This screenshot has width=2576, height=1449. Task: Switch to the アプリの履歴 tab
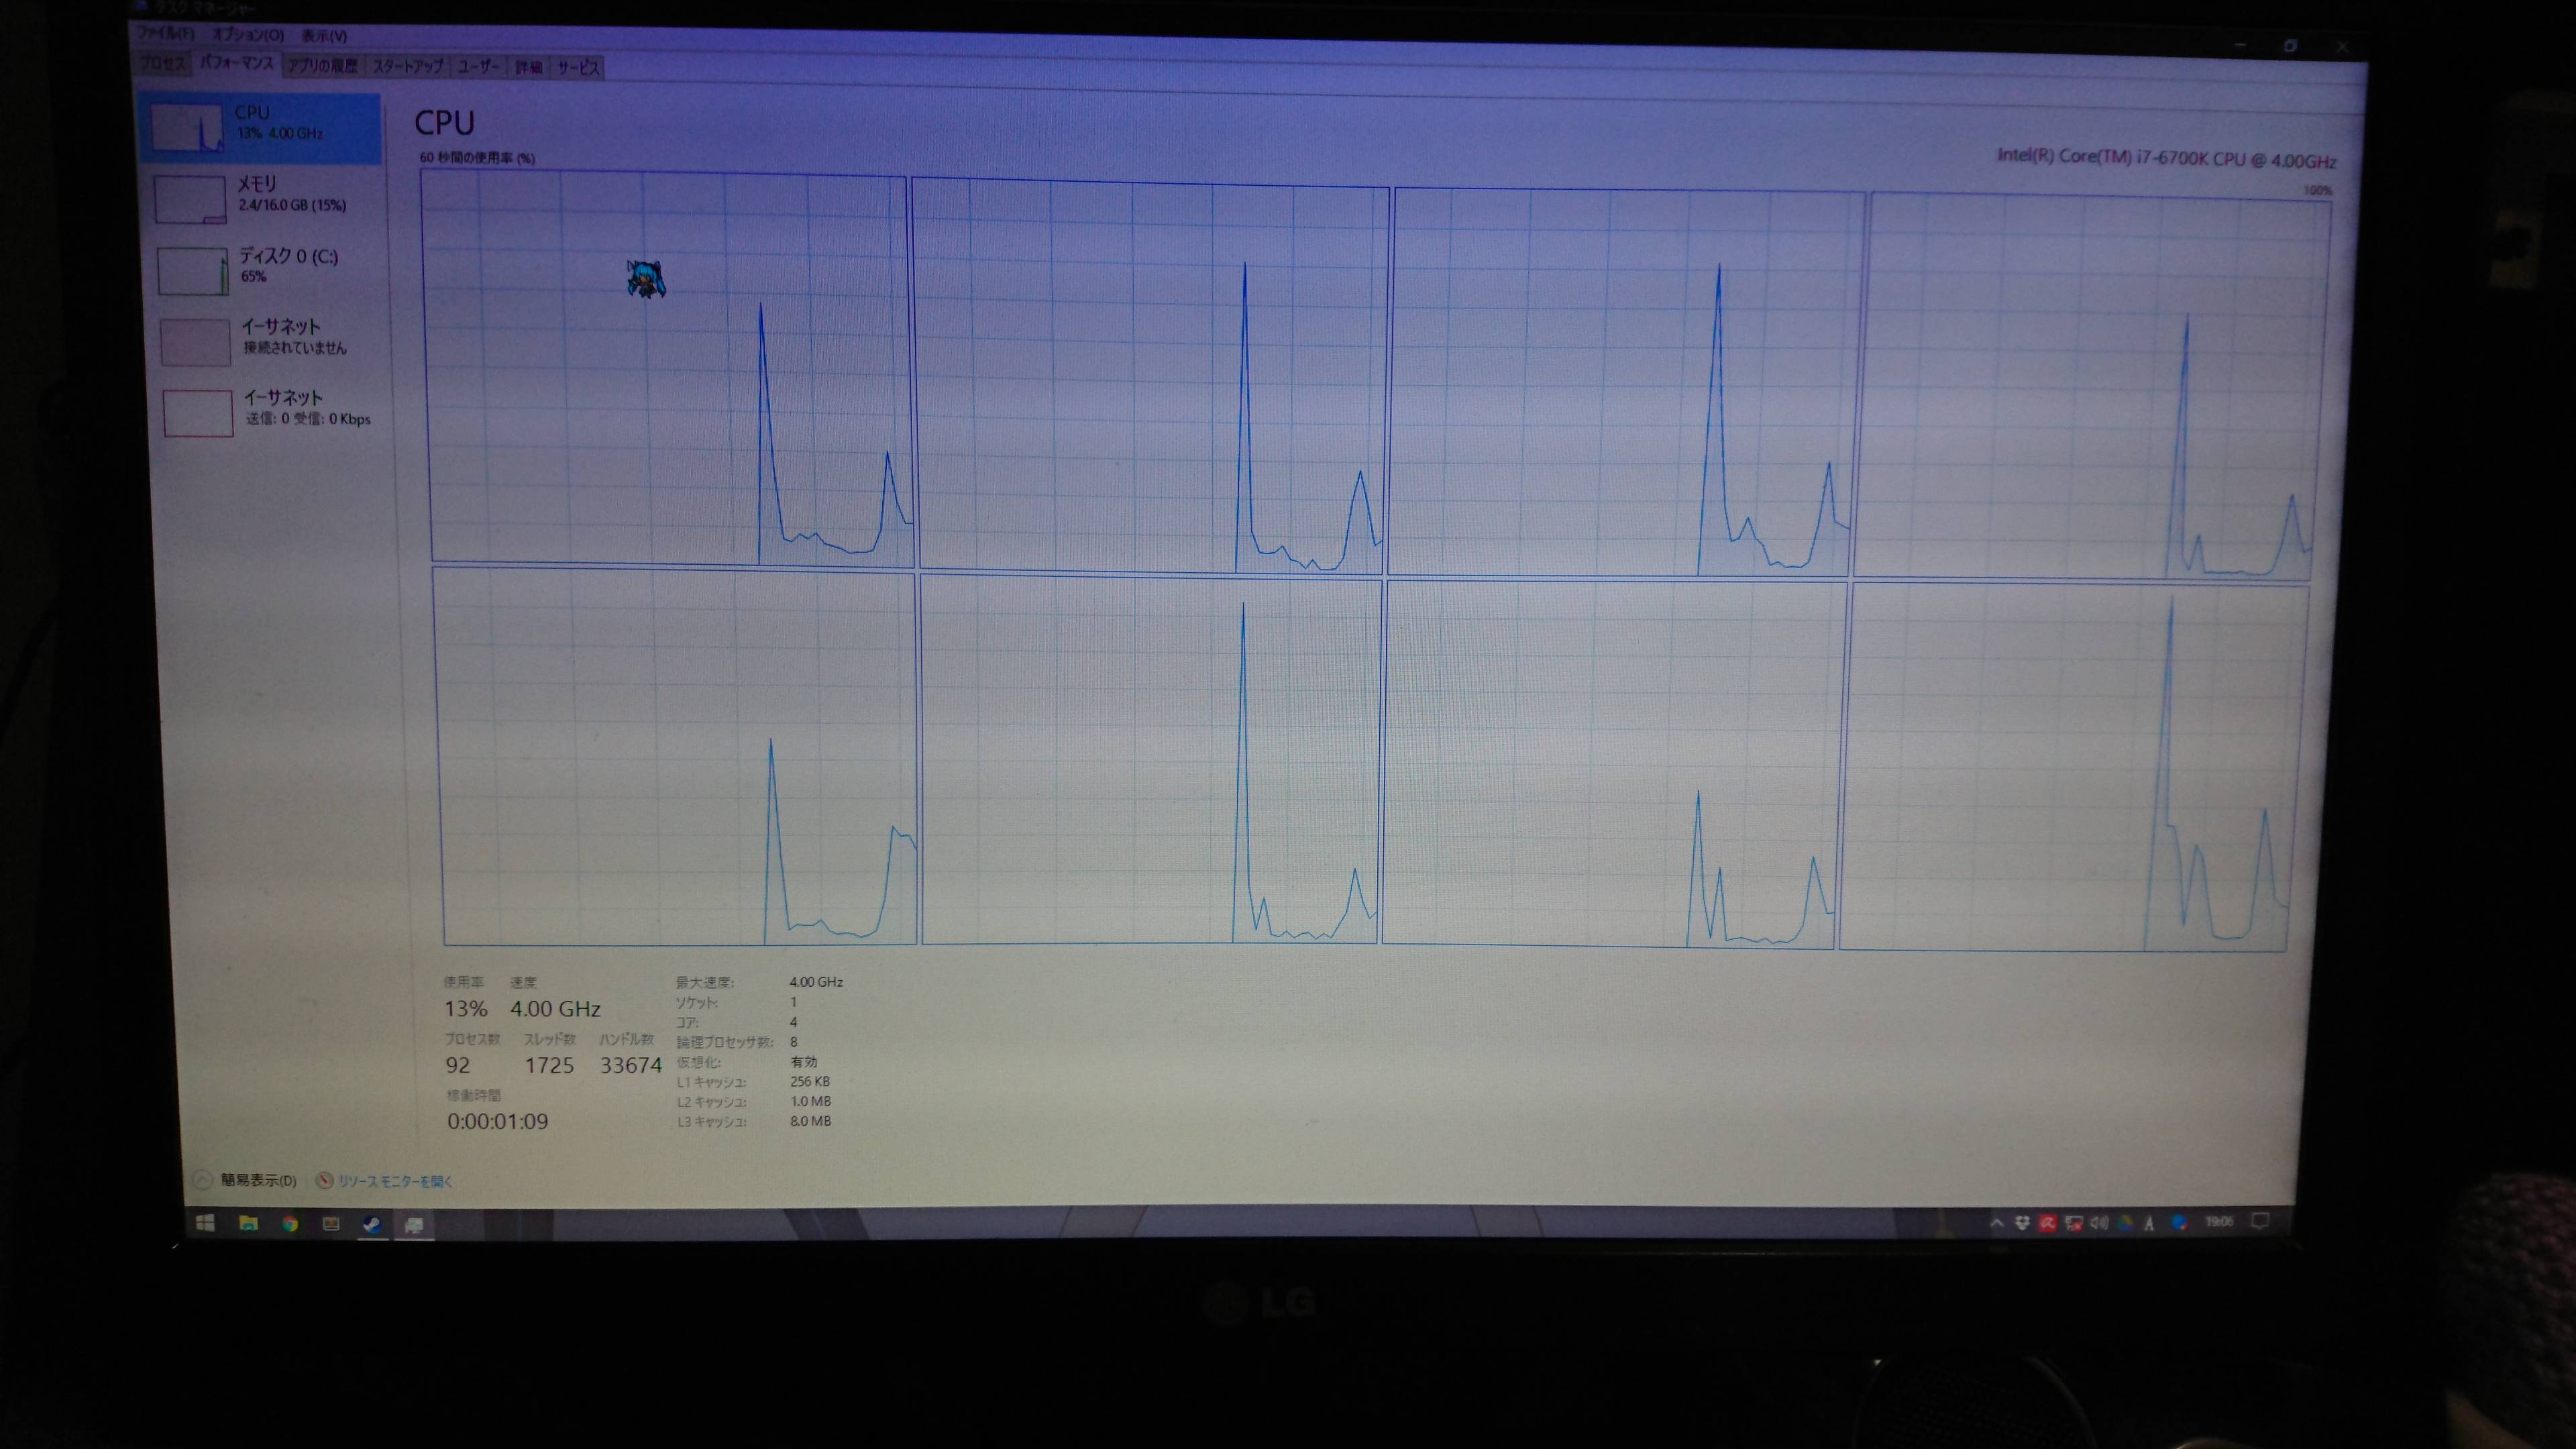click(x=322, y=66)
